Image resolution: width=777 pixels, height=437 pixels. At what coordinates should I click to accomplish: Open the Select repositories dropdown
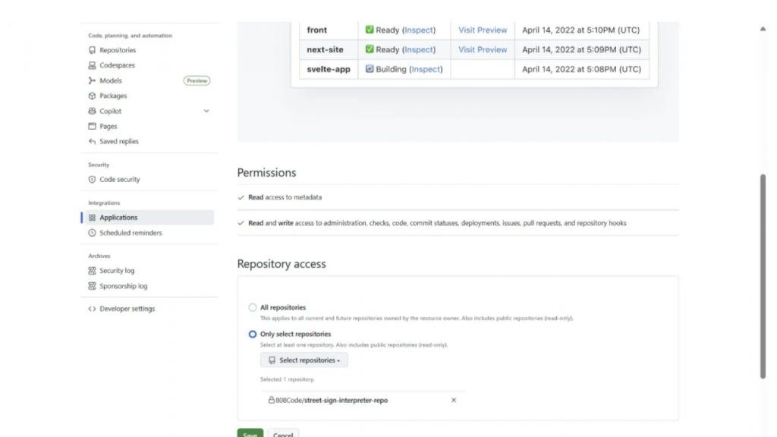click(304, 360)
